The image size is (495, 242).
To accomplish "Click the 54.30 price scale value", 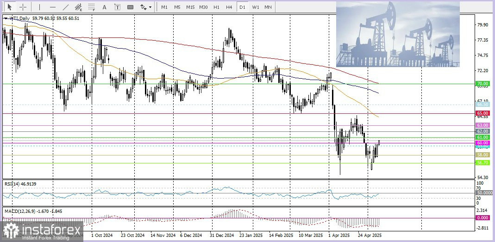I will point(483,178).
